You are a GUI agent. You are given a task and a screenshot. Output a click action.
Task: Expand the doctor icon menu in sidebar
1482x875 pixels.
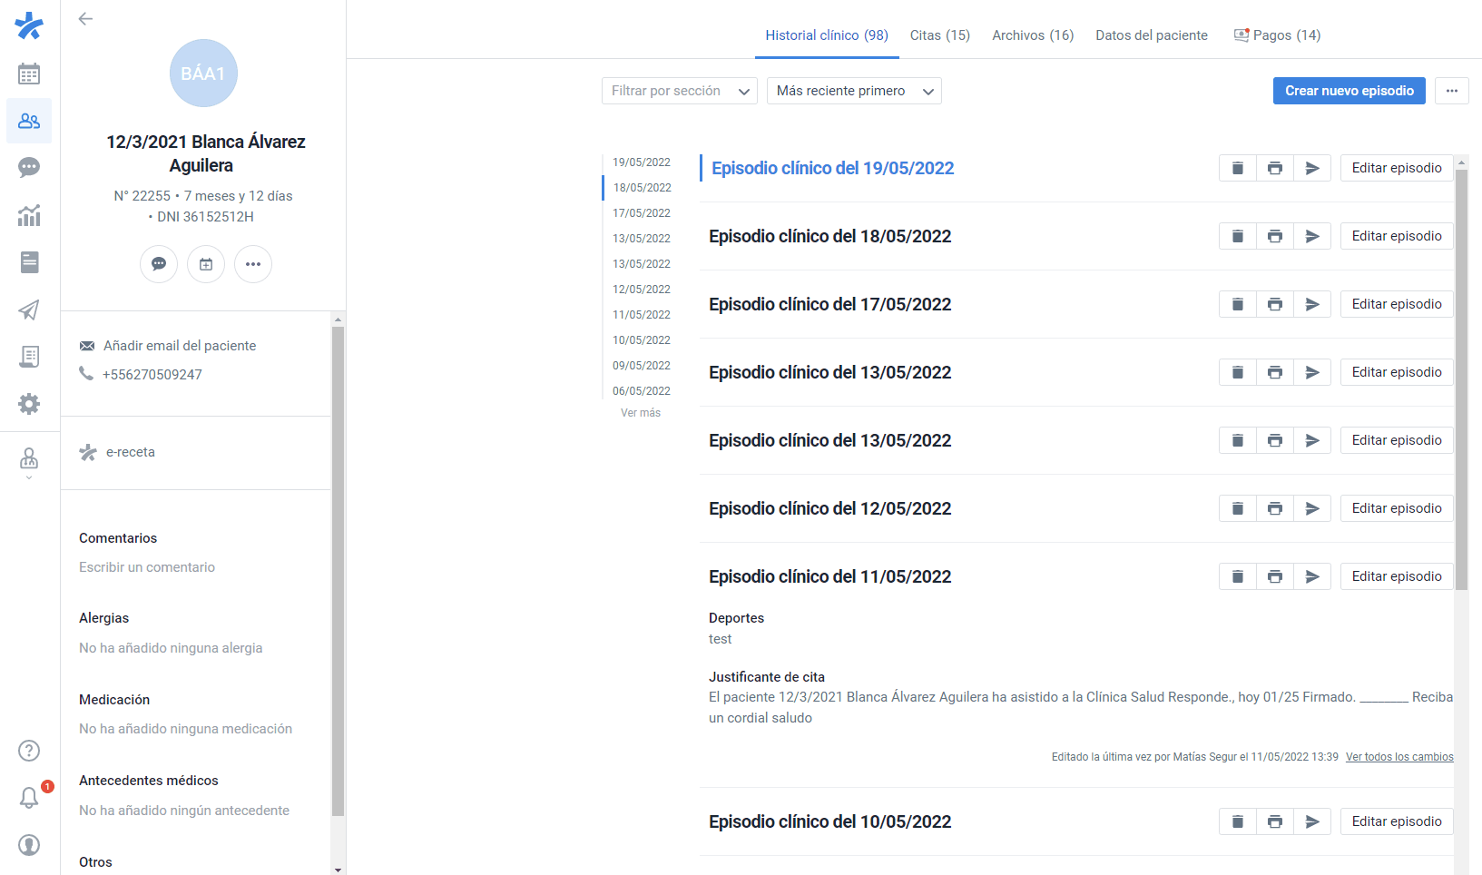coord(29,461)
